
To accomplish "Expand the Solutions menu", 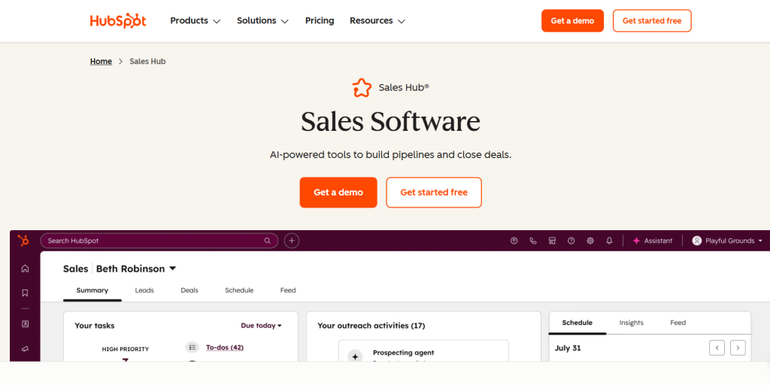I will point(262,20).
